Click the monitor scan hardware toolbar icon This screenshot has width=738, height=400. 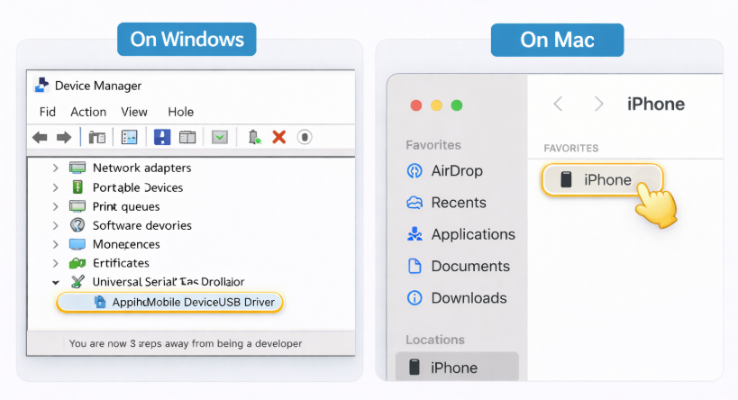[x=220, y=138]
